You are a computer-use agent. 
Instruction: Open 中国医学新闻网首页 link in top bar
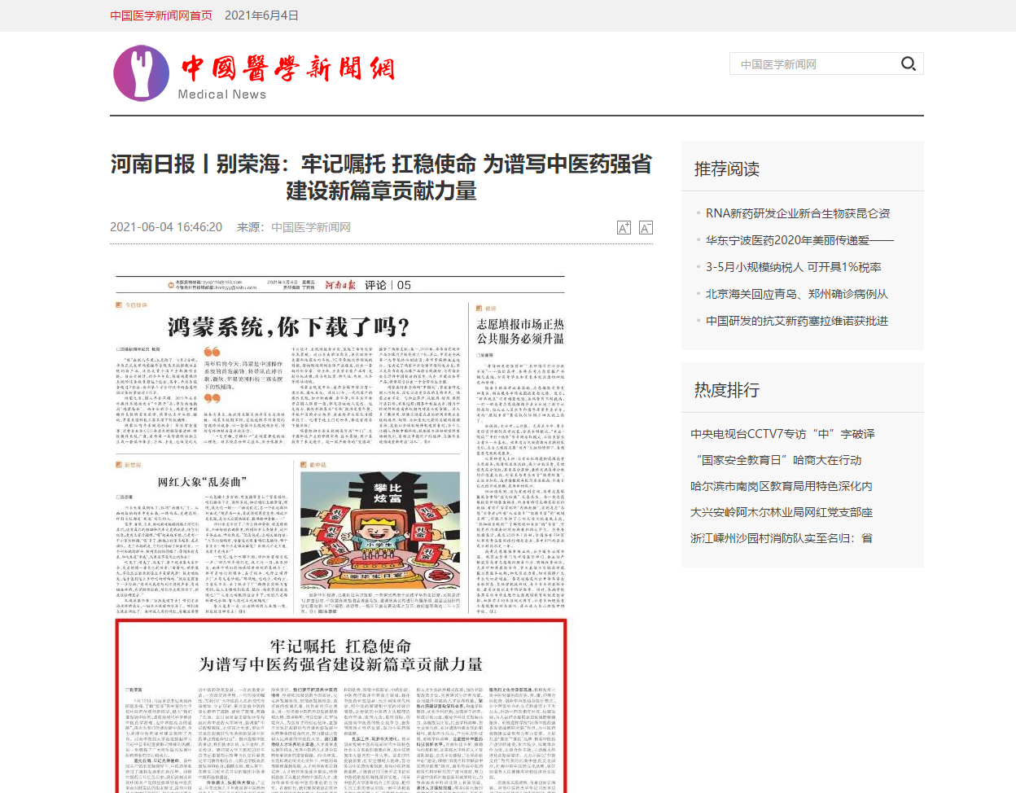point(161,15)
